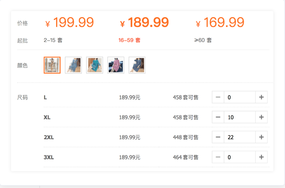Image resolution: width=285 pixels, height=188 pixels.
Task: Decrease quantity for size L
Action: pos(218,97)
